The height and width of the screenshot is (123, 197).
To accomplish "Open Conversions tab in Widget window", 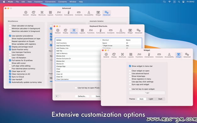I will (149, 55).
